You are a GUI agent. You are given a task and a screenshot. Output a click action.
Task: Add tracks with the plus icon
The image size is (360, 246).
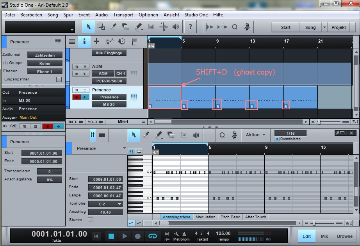pyautogui.click(x=97, y=41)
